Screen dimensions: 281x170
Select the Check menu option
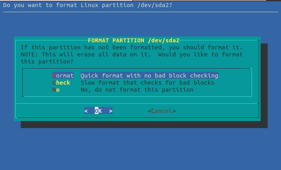pos(61,83)
